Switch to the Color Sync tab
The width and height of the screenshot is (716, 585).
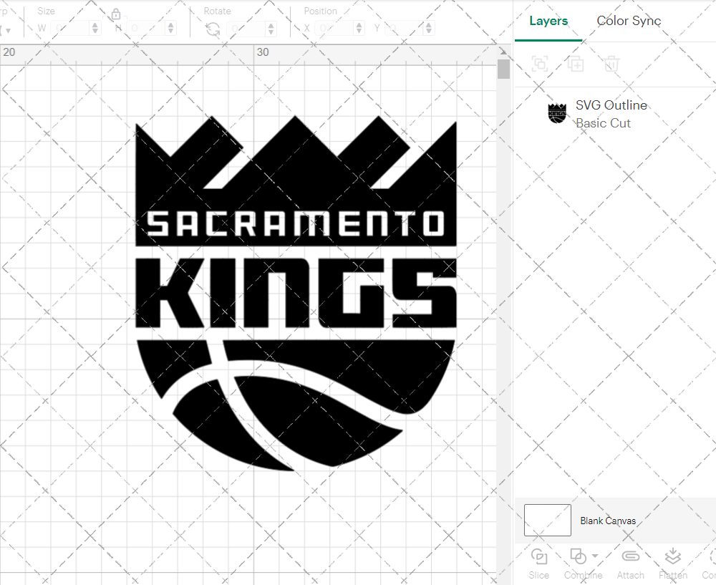pyautogui.click(x=629, y=21)
